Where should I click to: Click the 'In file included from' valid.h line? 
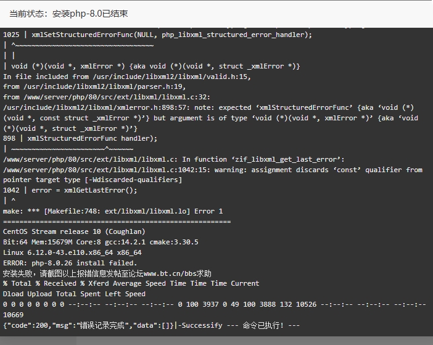point(126,77)
